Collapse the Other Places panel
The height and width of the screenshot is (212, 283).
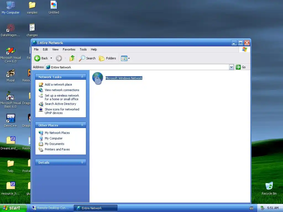point(82,125)
